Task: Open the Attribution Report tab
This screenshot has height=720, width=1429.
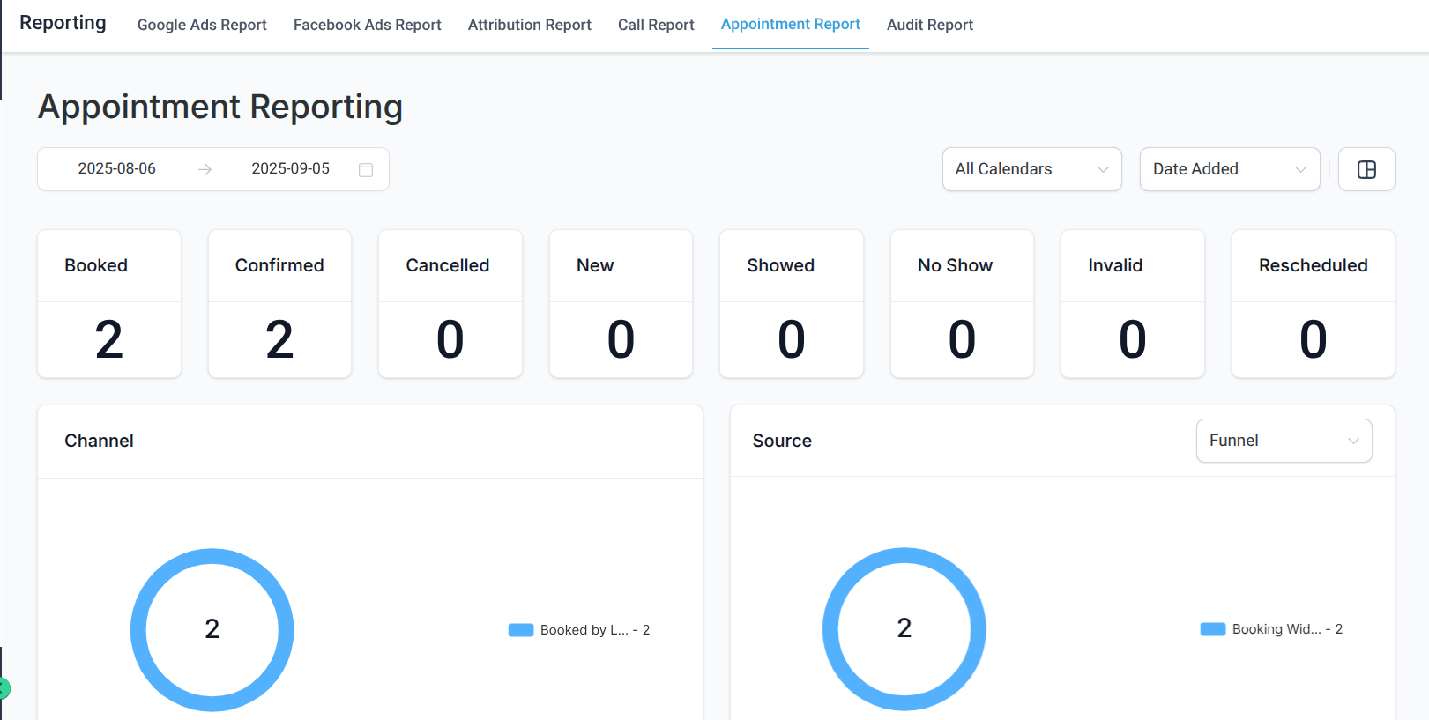Action: (x=530, y=25)
